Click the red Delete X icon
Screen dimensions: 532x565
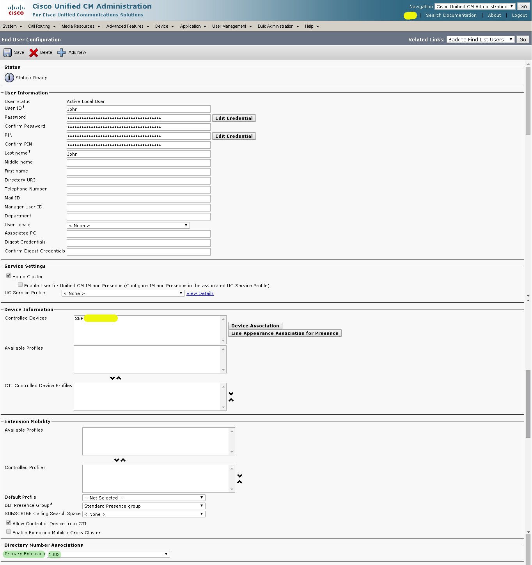pos(34,53)
